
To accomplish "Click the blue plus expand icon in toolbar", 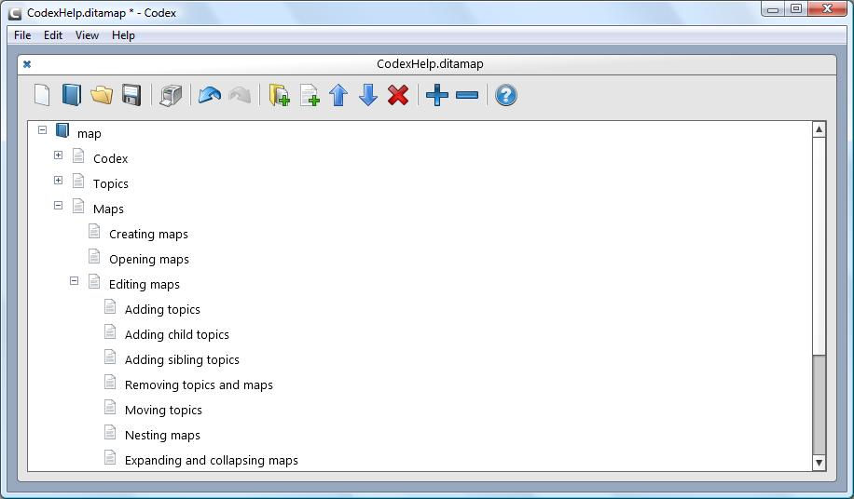I will (x=436, y=95).
